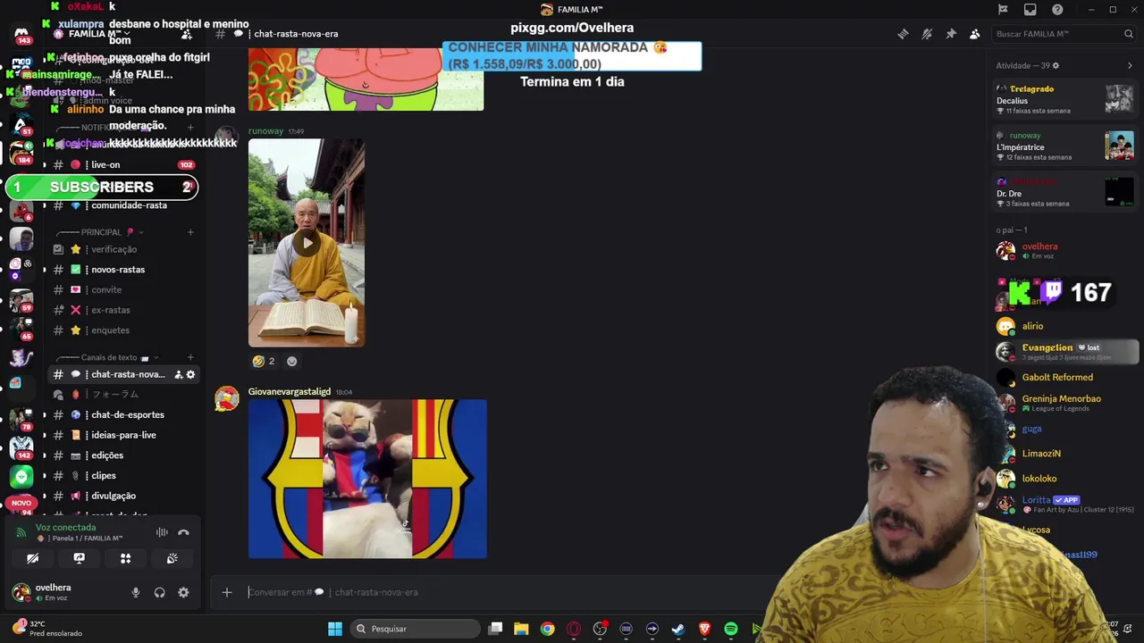The height and width of the screenshot is (643, 1144).
Task: Open the chat-de-esportes channel
Action: pos(122,414)
